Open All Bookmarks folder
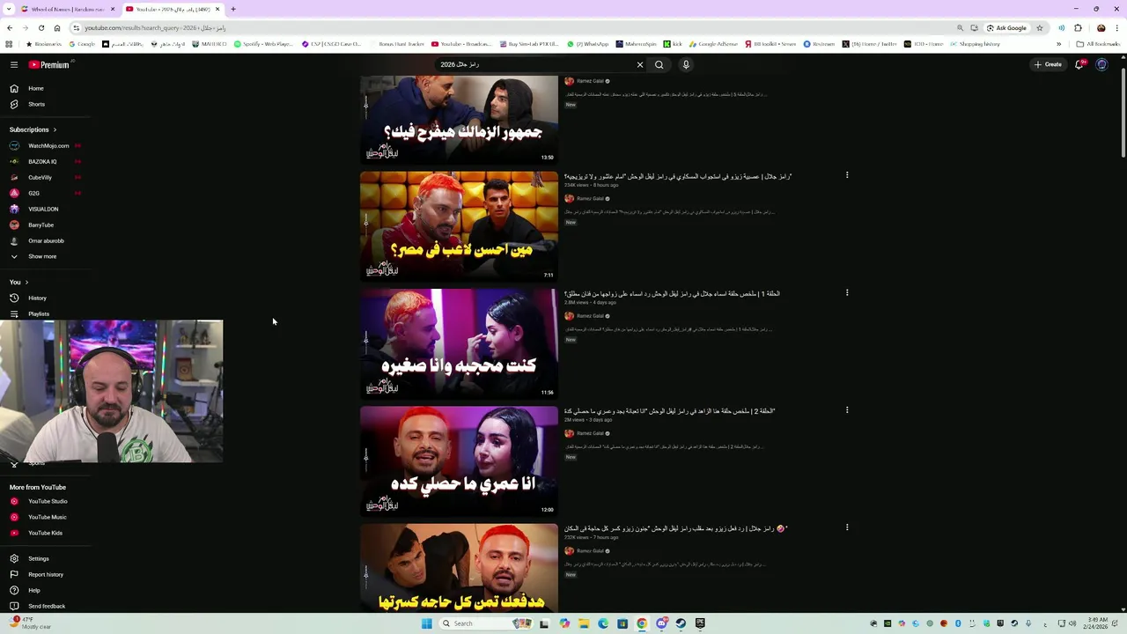Image resolution: width=1127 pixels, height=634 pixels. click(x=1098, y=43)
